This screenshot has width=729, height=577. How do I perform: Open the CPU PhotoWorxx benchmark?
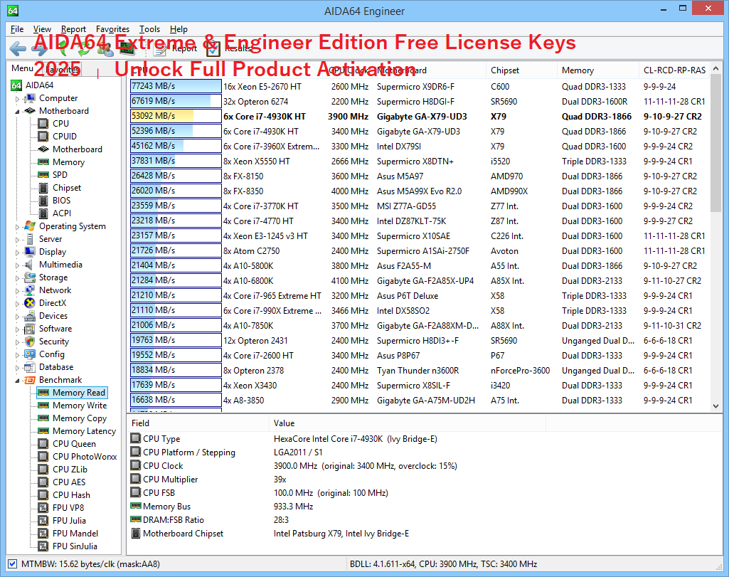84,457
